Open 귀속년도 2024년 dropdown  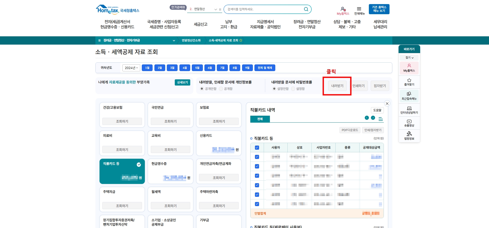pos(131,68)
